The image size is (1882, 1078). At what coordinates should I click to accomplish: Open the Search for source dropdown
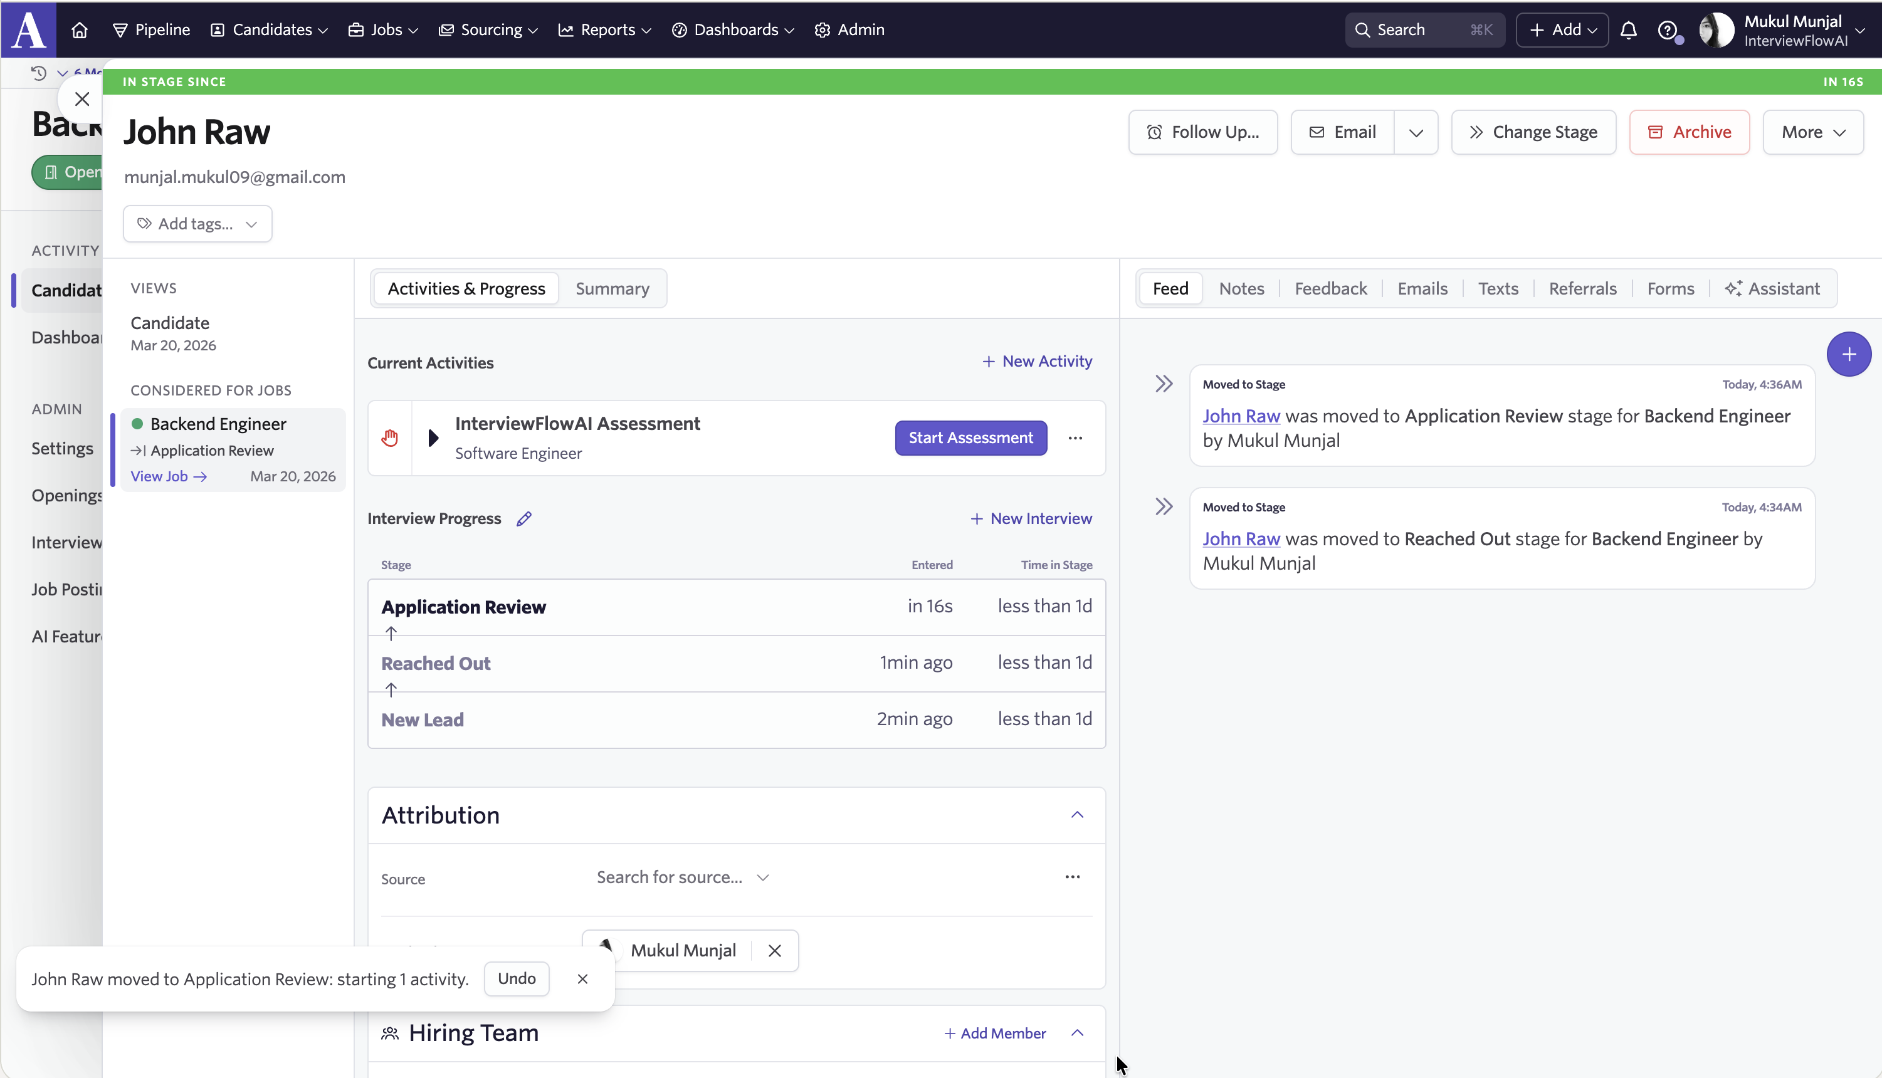pyautogui.click(x=683, y=877)
